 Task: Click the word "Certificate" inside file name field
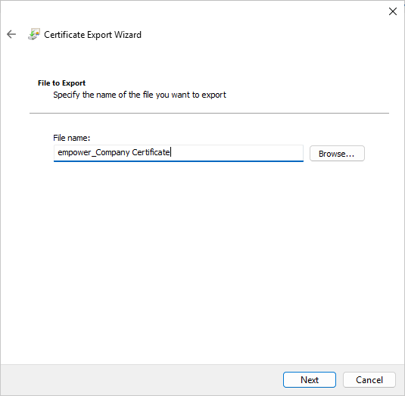click(151, 152)
